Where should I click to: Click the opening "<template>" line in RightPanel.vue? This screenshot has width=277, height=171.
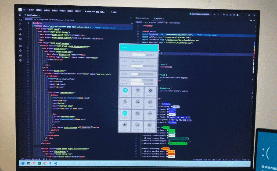pyautogui.click(x=37, y=23)
